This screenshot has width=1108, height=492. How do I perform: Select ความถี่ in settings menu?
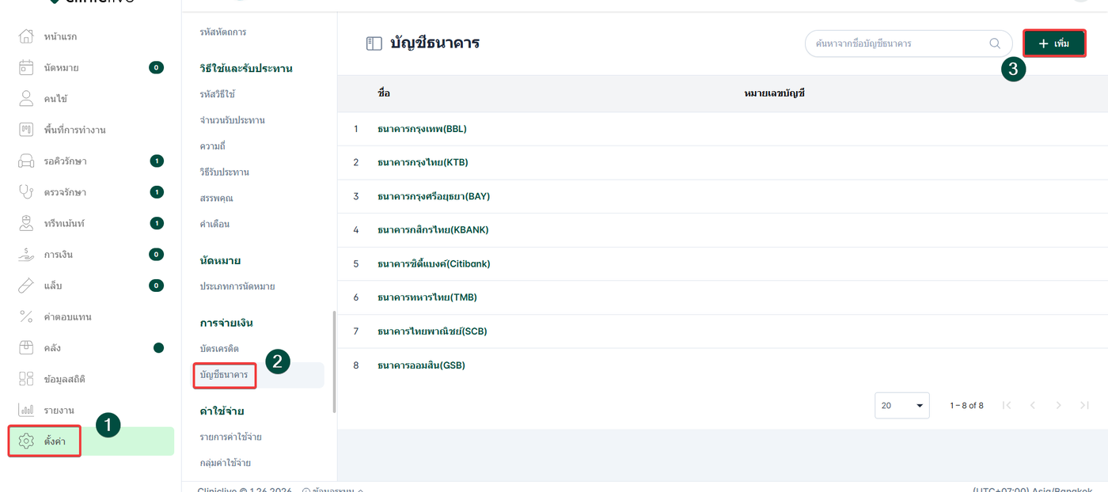click(211, 146)
